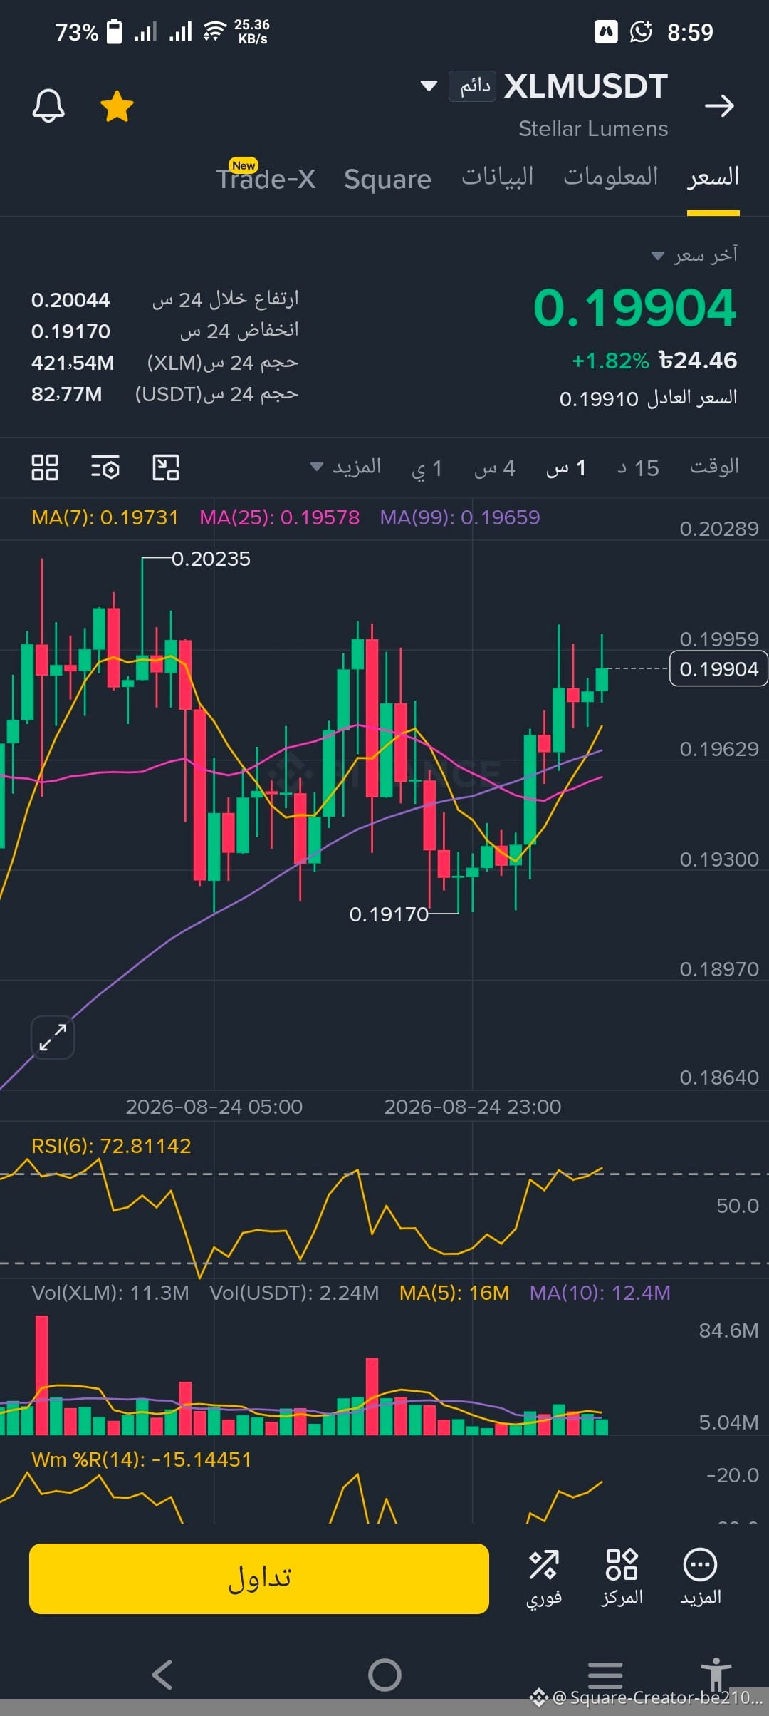Viewport: 769px width, 1716px height.
Task: Select the الوقت time chart option
Action: coord(714,467)
